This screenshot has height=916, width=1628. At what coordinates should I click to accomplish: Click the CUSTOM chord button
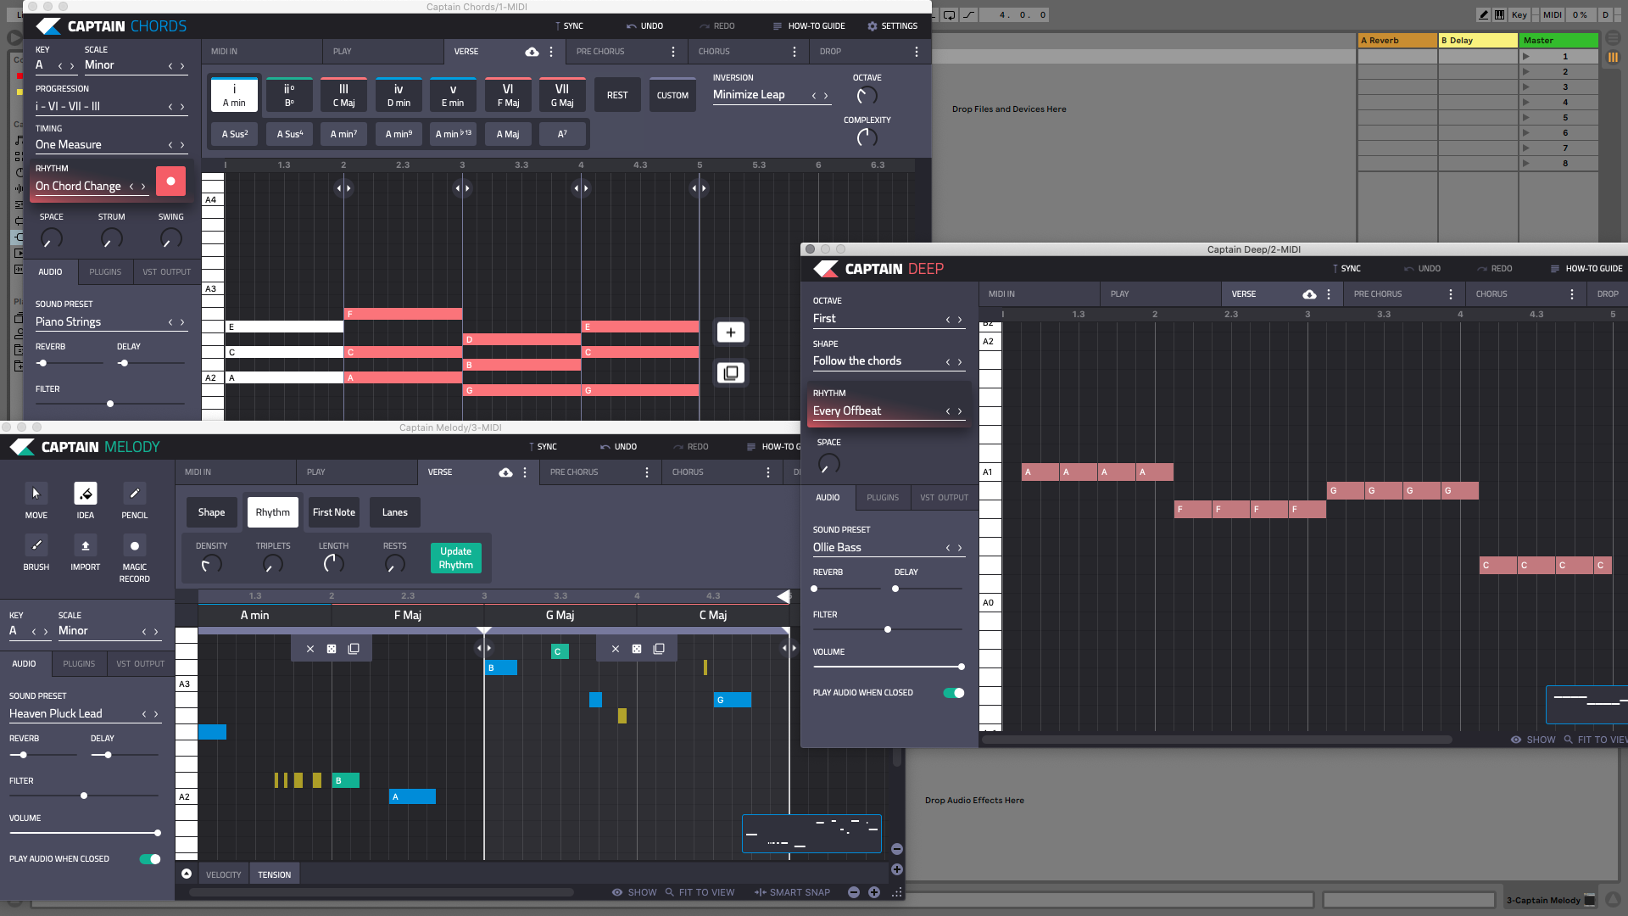click(x=672, y=95)
